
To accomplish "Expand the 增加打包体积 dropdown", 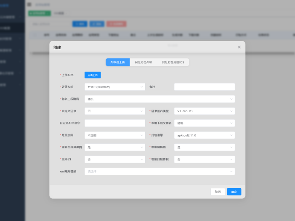I will (x=204, y=159).
